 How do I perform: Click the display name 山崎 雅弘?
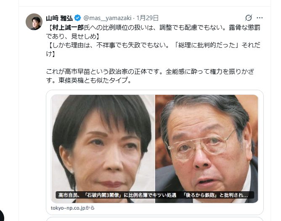59,18
